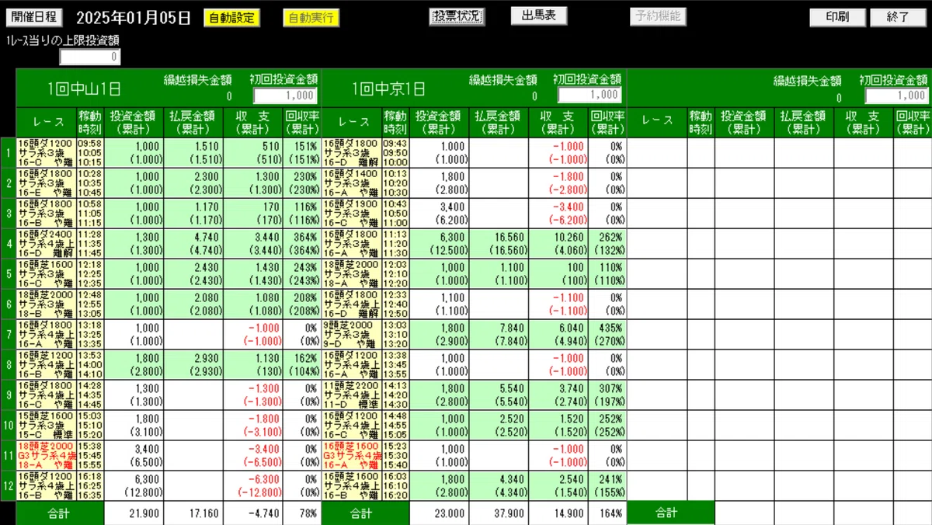Click Chukyo payout value 16,560
Viewport: 932px width, 525px height.
point(508,238)
